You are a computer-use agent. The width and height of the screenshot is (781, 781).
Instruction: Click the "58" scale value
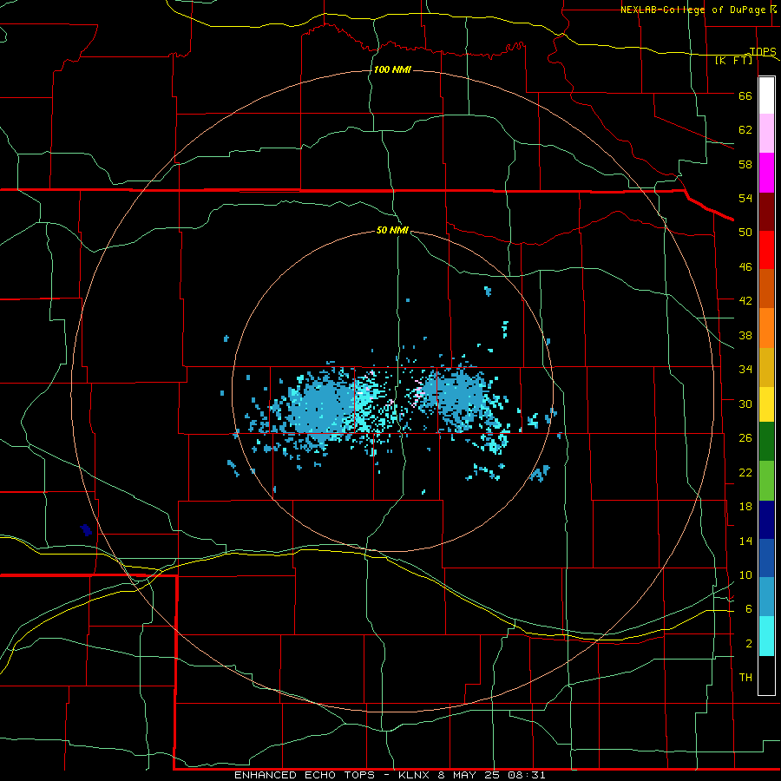(745, 164)
